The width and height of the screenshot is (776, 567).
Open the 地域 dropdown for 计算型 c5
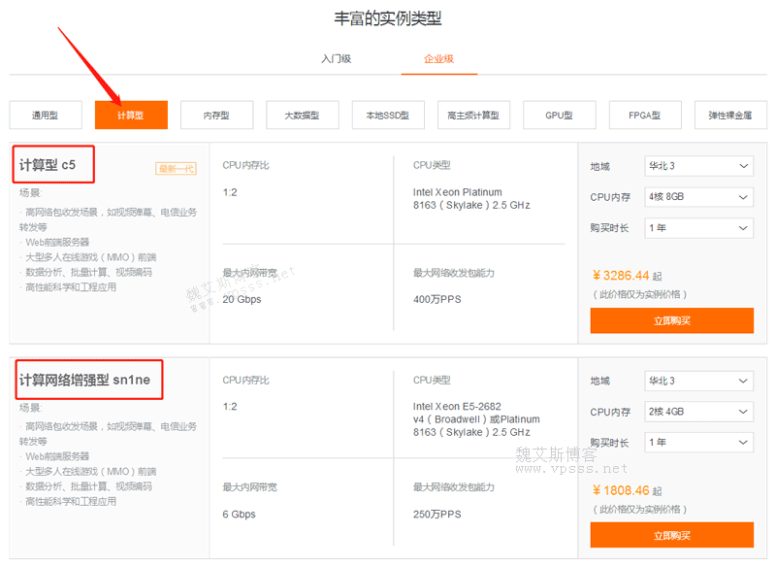point(698,166)
